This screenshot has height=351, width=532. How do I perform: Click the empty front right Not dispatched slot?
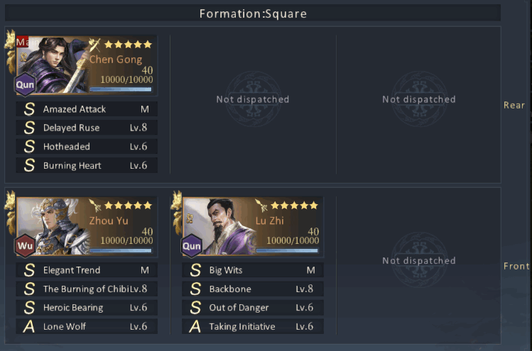pos(419,260)
